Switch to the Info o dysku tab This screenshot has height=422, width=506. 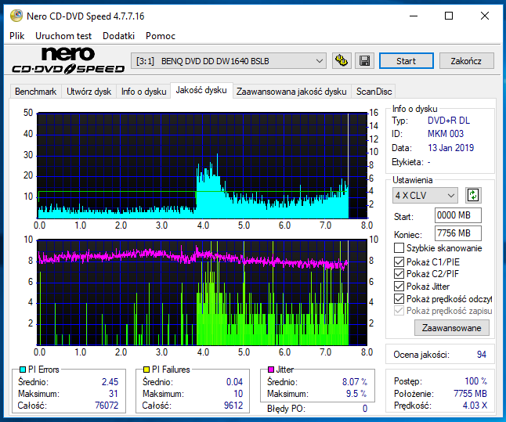(x=143, y=92)
